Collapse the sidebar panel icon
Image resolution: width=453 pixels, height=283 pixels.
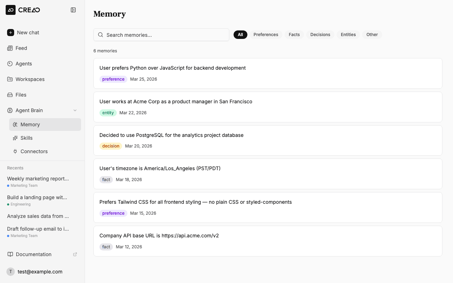coord(73,10)
